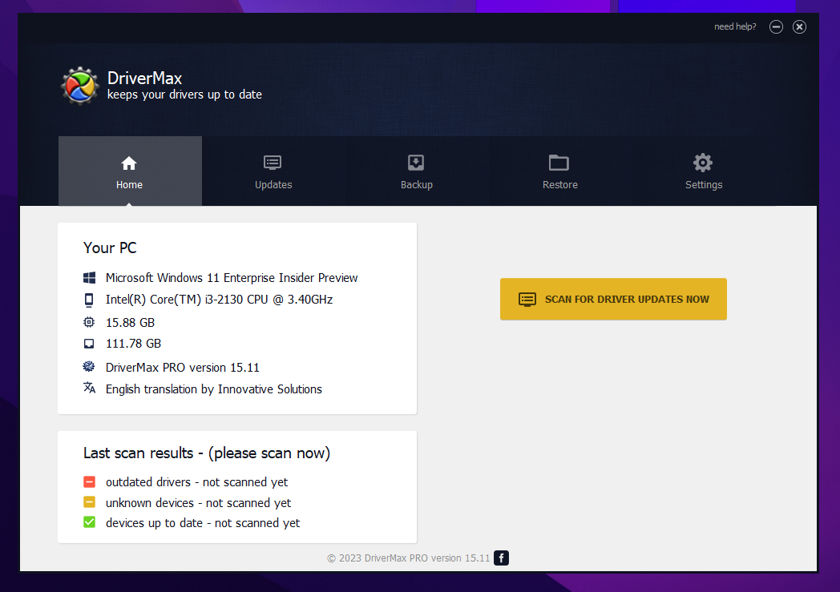
Task: Close the DriverMax window
Action: tap(799, 26)
